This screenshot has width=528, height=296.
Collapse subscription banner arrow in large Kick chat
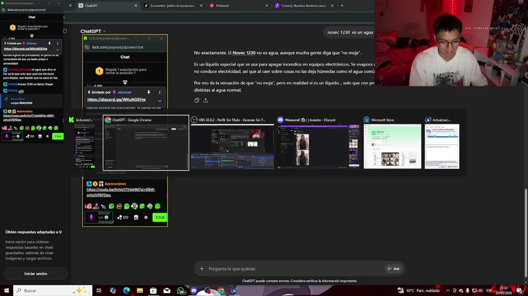click(x=125, y=82)
